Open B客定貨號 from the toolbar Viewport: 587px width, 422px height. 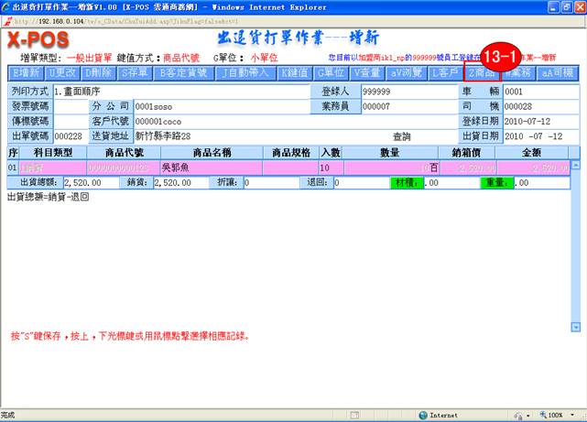click(184, 71)
